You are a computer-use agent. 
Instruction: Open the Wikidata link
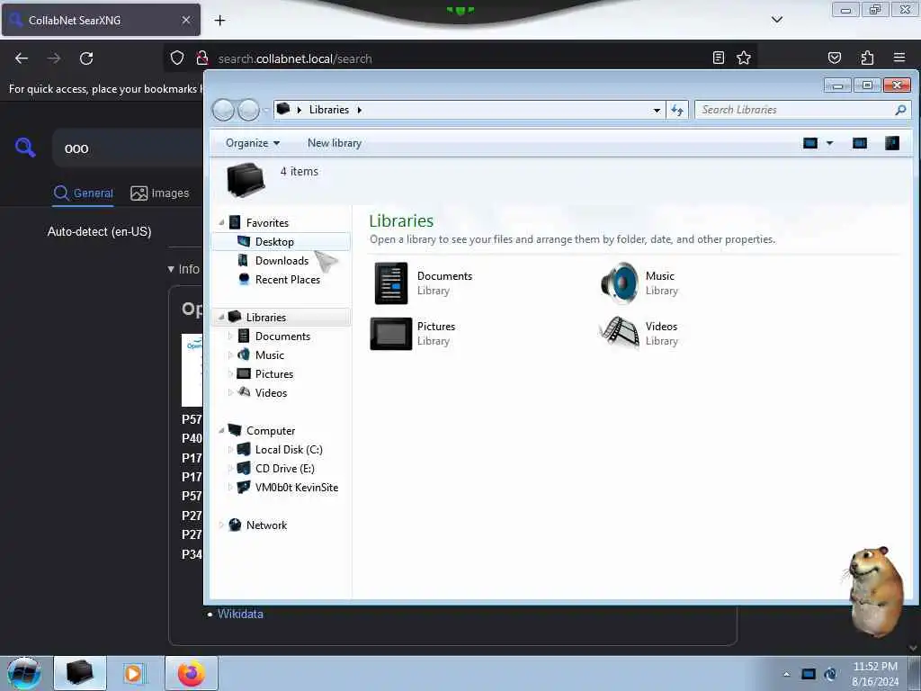(x=240, y=614)
